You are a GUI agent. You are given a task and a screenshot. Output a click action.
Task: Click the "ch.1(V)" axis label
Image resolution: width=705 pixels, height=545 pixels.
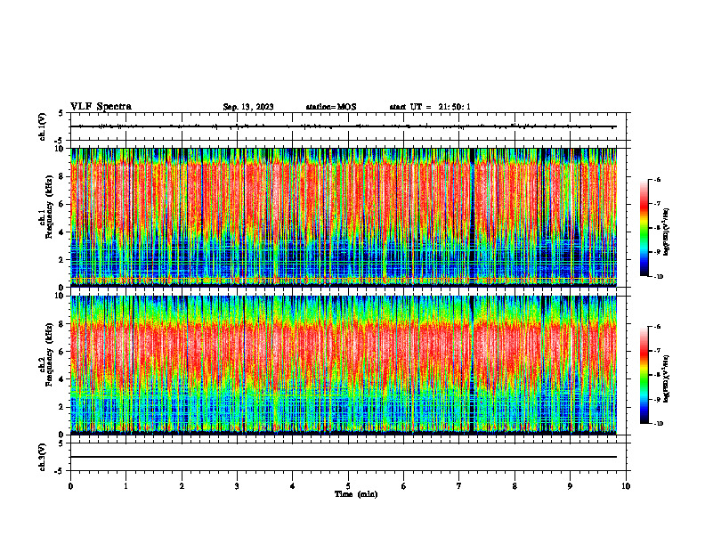(x=43, y=126)
